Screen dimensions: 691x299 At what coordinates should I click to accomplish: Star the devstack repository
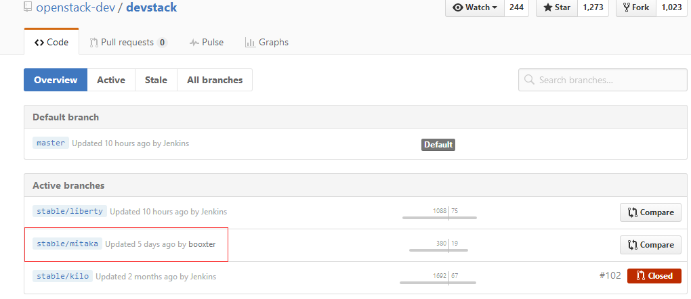coord(556,7)
